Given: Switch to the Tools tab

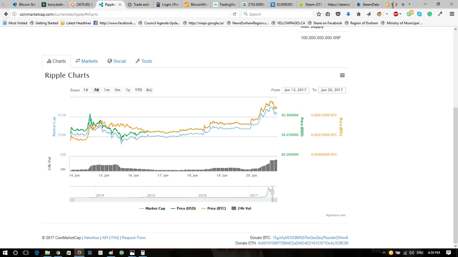Looking at the screenshot, I should point(144,61).
